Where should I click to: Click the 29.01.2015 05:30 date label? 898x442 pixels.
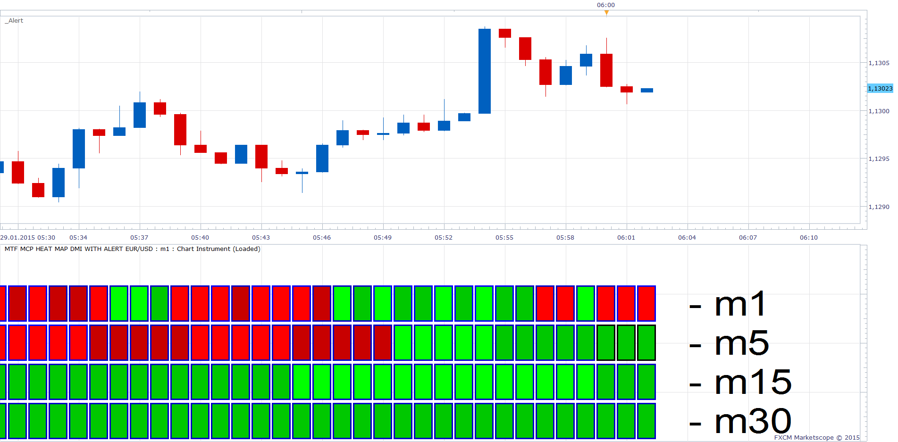click(x=28, y=237)
